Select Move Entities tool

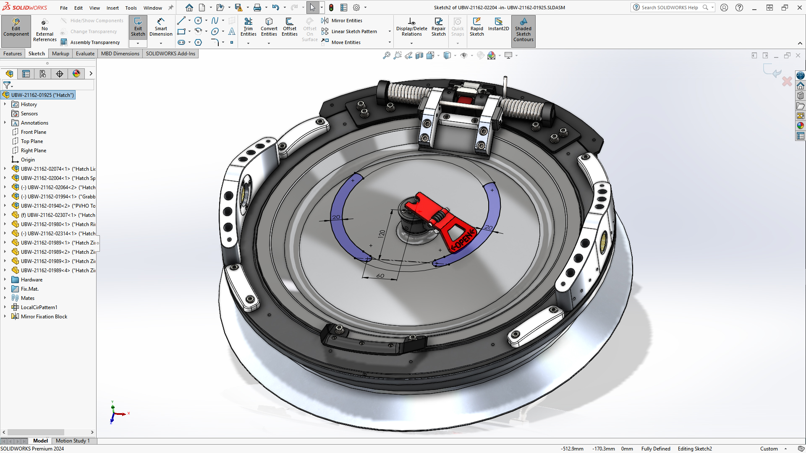341,42
